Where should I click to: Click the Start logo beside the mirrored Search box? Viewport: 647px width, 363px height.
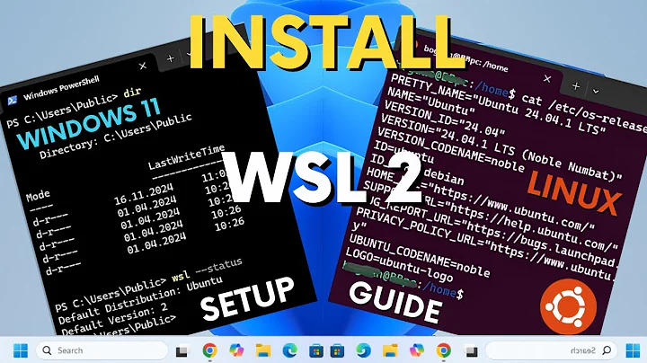633,350
